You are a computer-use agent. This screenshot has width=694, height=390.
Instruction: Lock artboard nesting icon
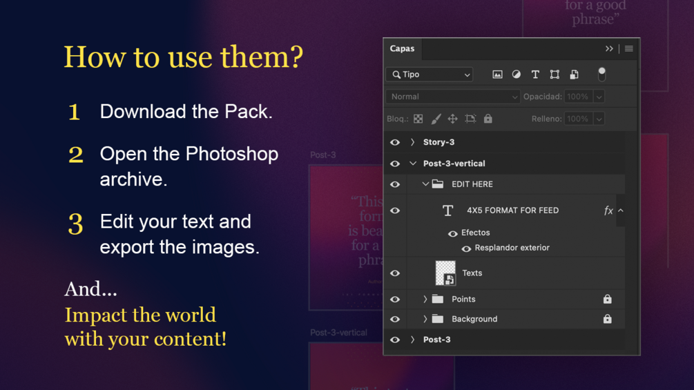point(470,119)
